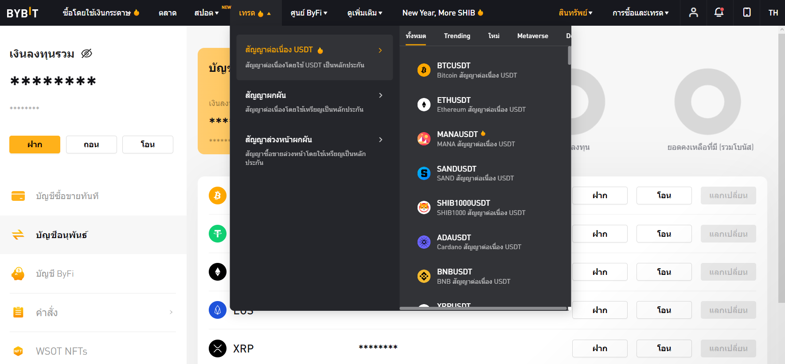The width and height of the screenshot is (785, 364).
Task: Click ฝาก in the Bitcoin row
Action: click(600, 196)
